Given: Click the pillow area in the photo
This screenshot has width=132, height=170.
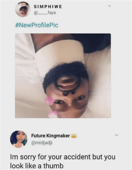Looking at the screenshot, I should click(98, 76).
